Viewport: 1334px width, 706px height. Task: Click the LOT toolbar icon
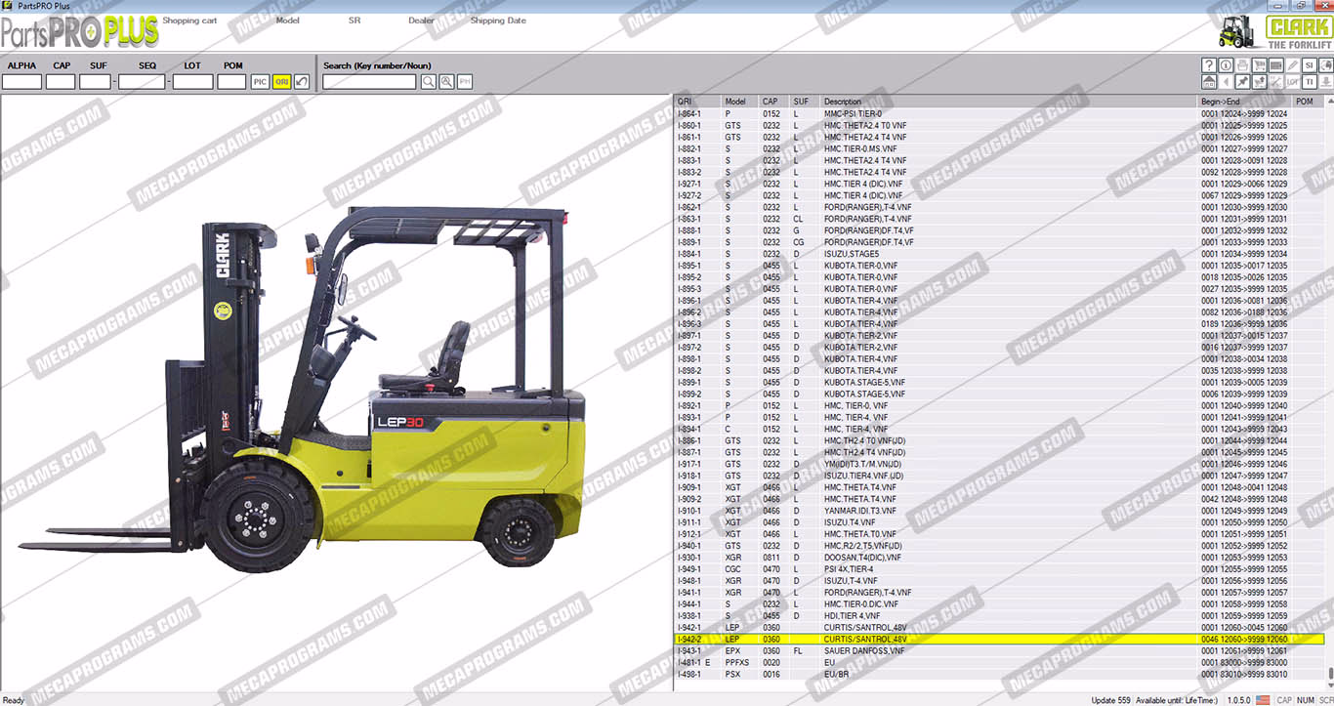click(1293, 82)
